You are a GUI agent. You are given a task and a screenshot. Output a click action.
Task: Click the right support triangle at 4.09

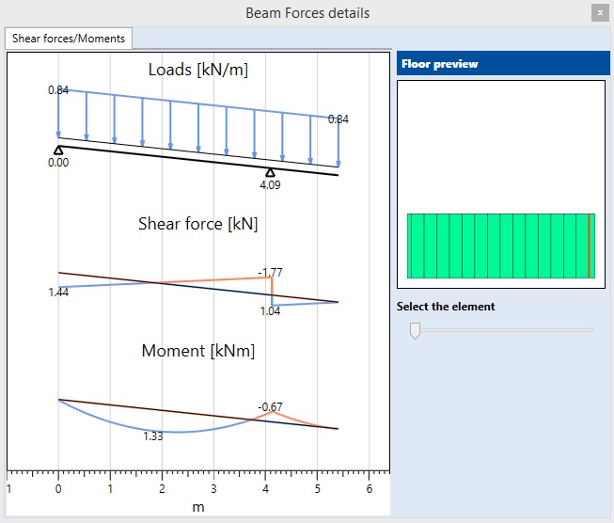(x=270, y=172)
